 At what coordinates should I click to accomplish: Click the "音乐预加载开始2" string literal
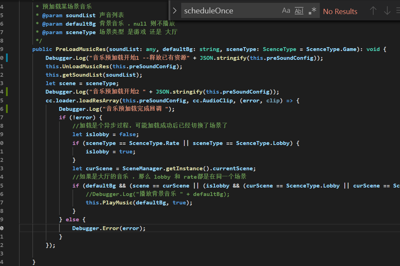click(118, 91)
